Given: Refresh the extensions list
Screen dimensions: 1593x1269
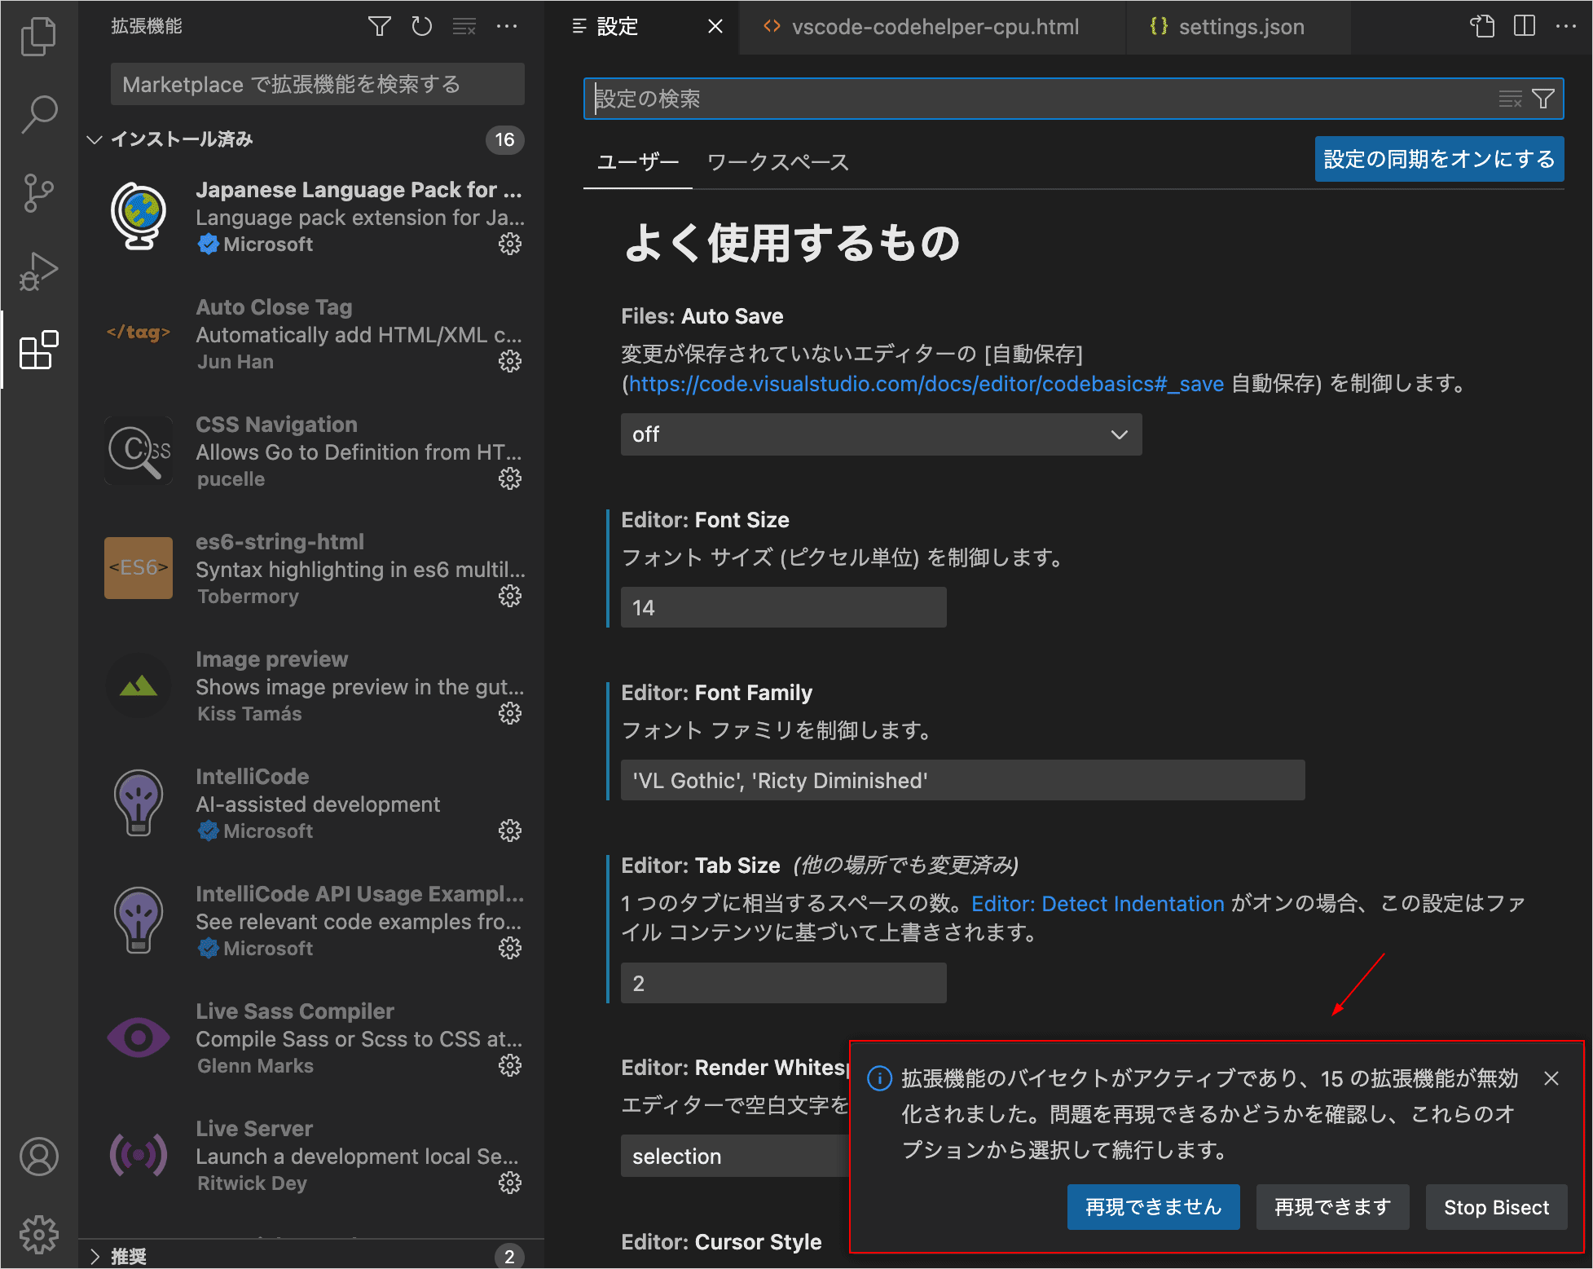Looking at the screenshot, I should (x=421, y=27).
